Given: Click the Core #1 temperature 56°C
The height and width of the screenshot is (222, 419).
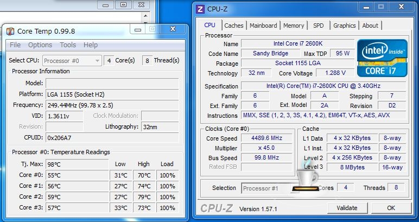Looking at the screenshot, I should (x=77, y=186).
